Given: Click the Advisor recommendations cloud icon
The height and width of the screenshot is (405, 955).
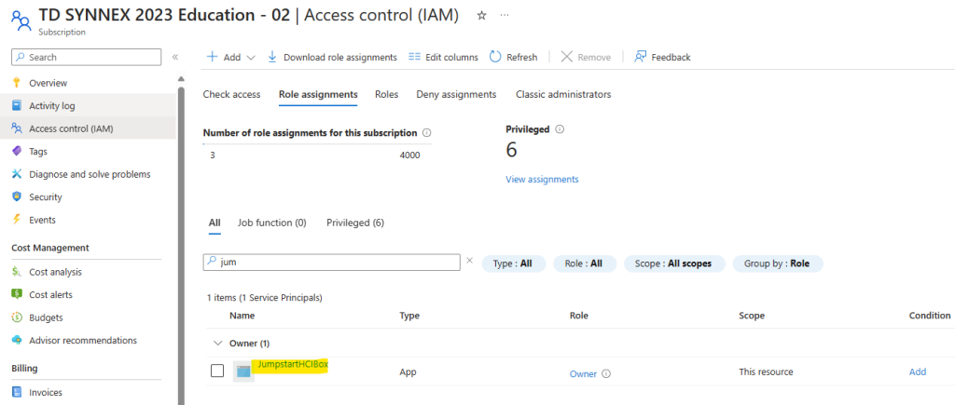Looking at the screenshot, I should (x=17, y=341).
